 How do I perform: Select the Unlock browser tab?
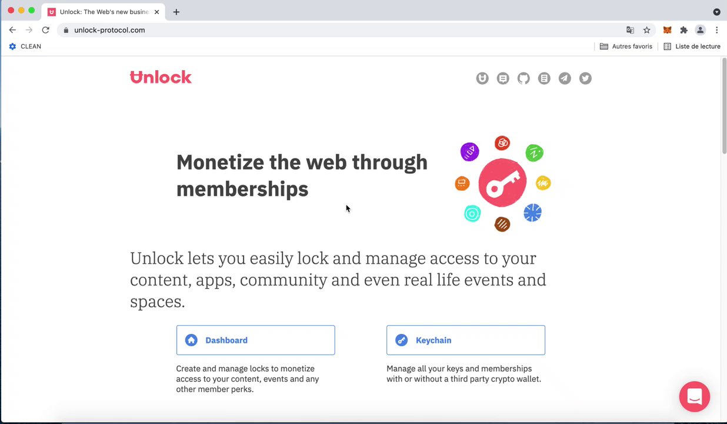pyautogui.click(x=100, y=12)
